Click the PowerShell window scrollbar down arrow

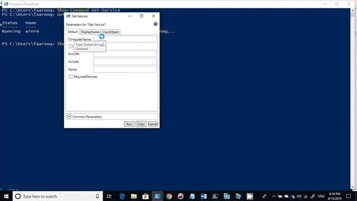tap(353, 187)
